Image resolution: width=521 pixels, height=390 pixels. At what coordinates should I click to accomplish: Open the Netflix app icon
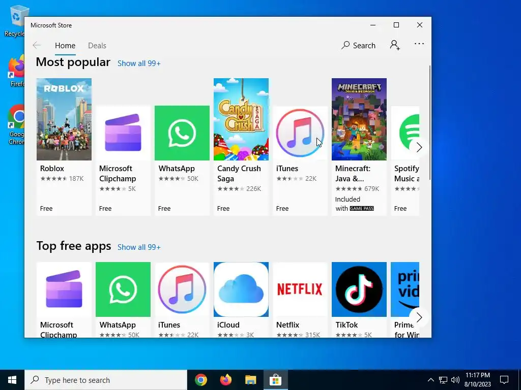pos(300,289)
